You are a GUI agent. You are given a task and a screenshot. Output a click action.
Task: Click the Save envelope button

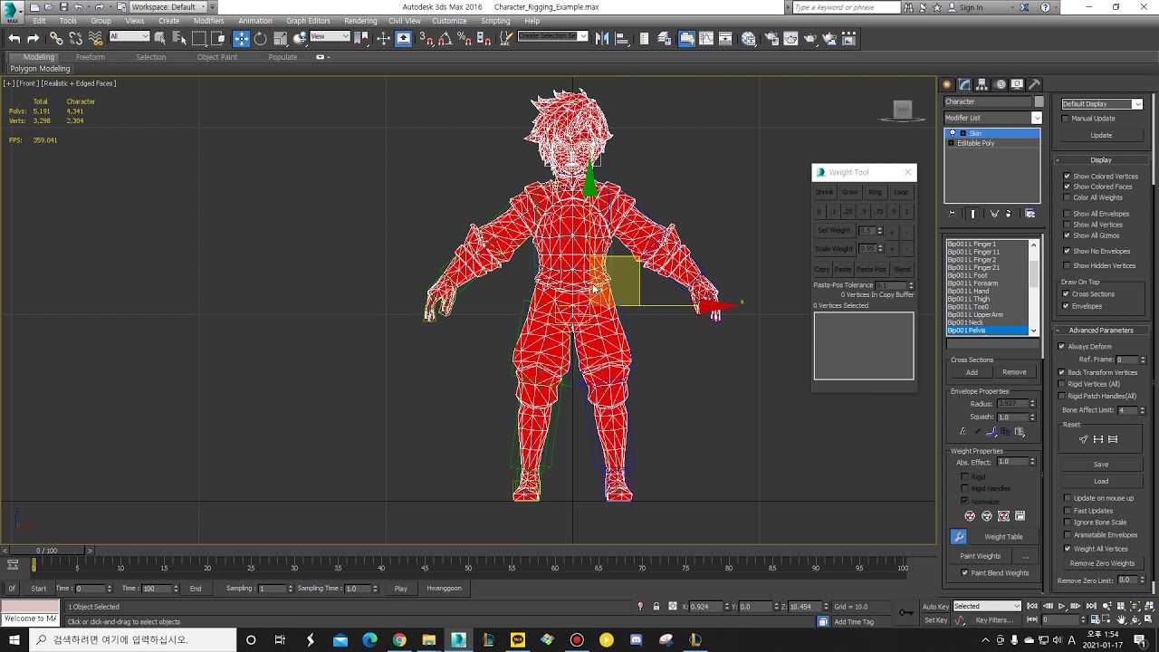(x=1101, y=464)
